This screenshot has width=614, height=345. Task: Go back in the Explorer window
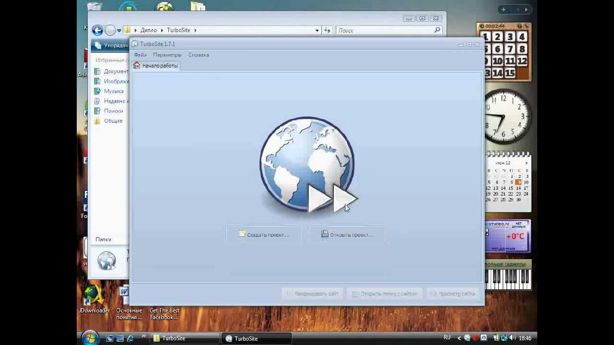click(x=97, y=30)
